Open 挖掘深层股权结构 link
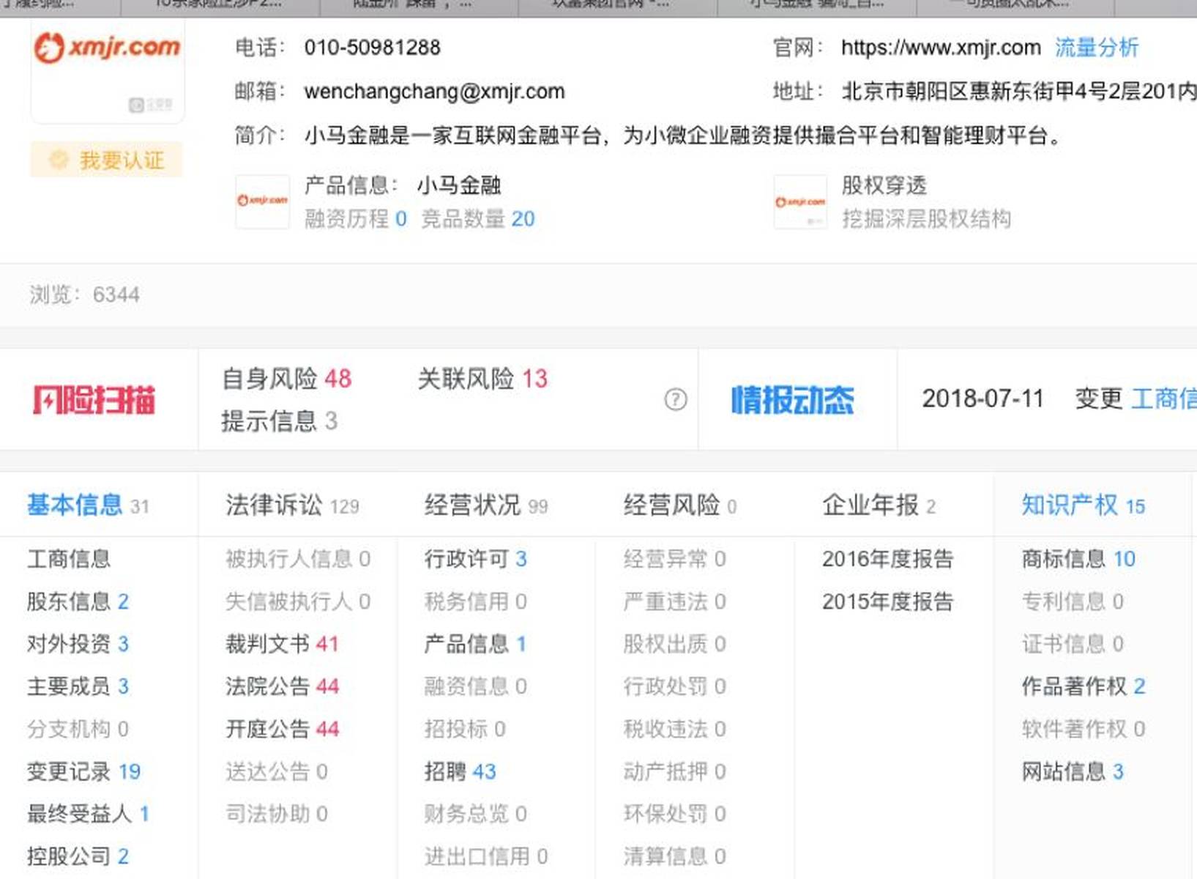The width and height of the screenshot is (1197, 879). [x=926, y=218]
